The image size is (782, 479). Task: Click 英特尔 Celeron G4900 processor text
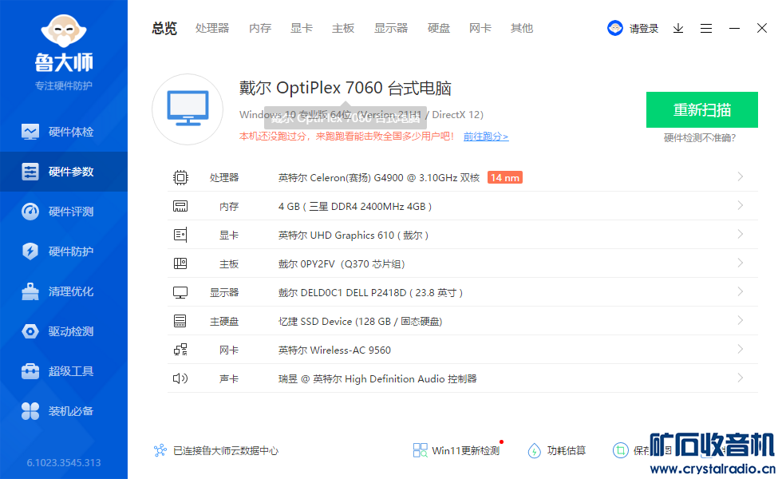[x=379, y=177]
